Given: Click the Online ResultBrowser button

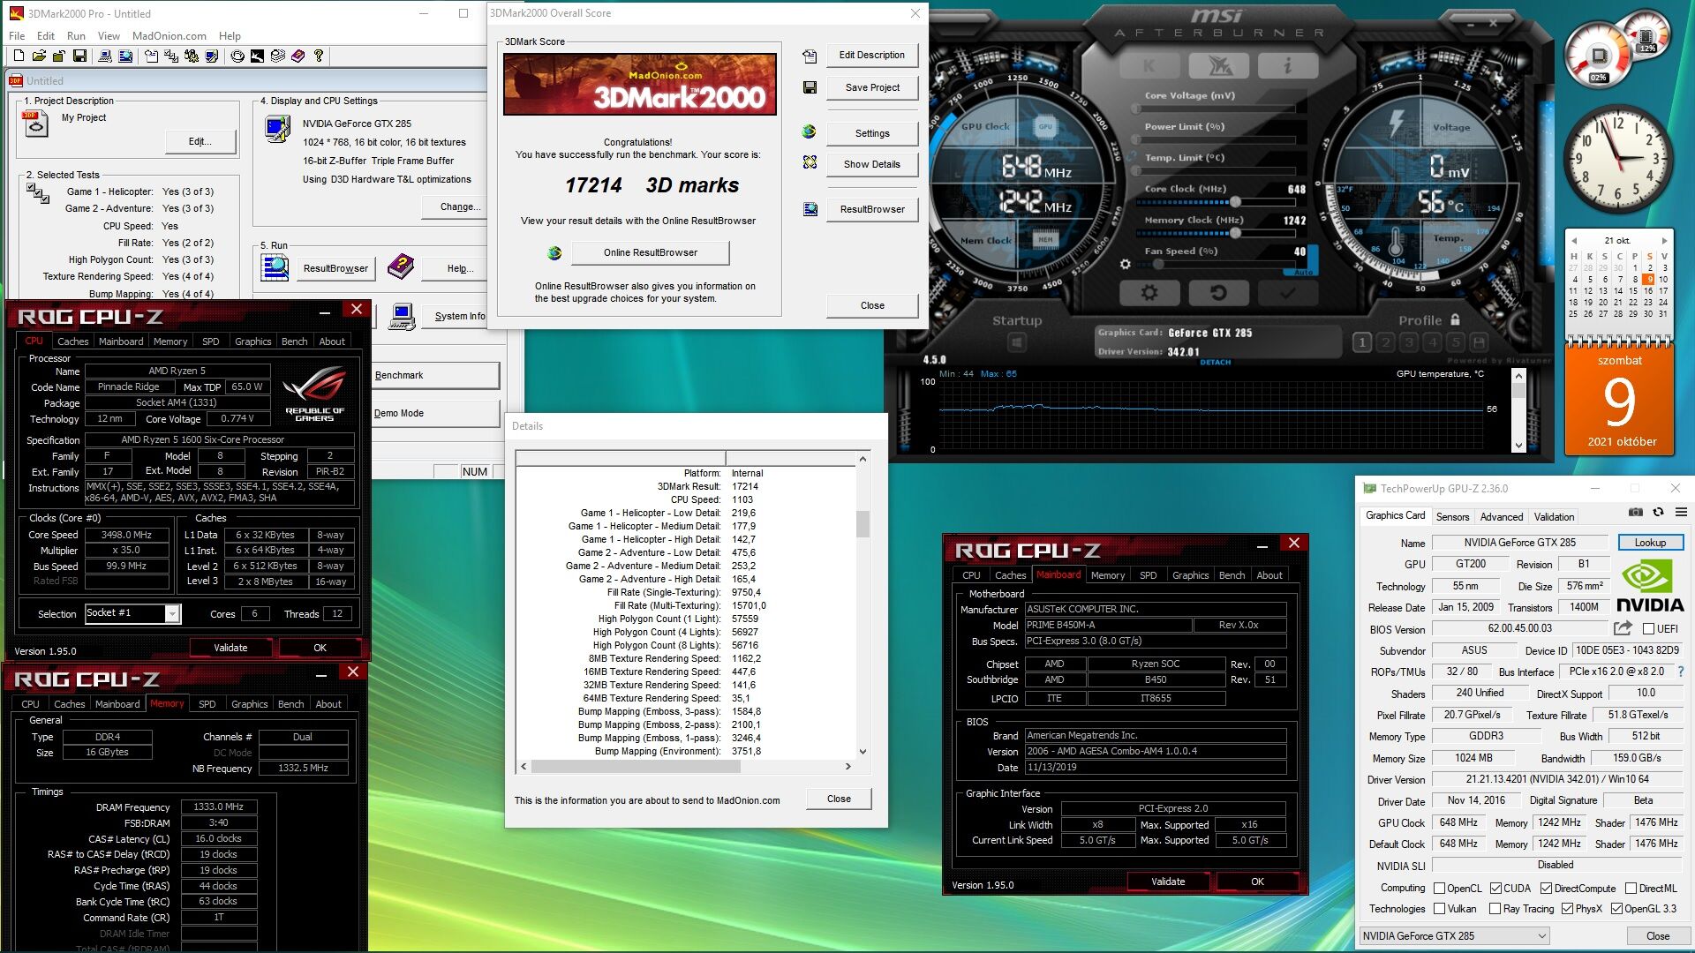Looking at the screenshot, I should (651, 253).
